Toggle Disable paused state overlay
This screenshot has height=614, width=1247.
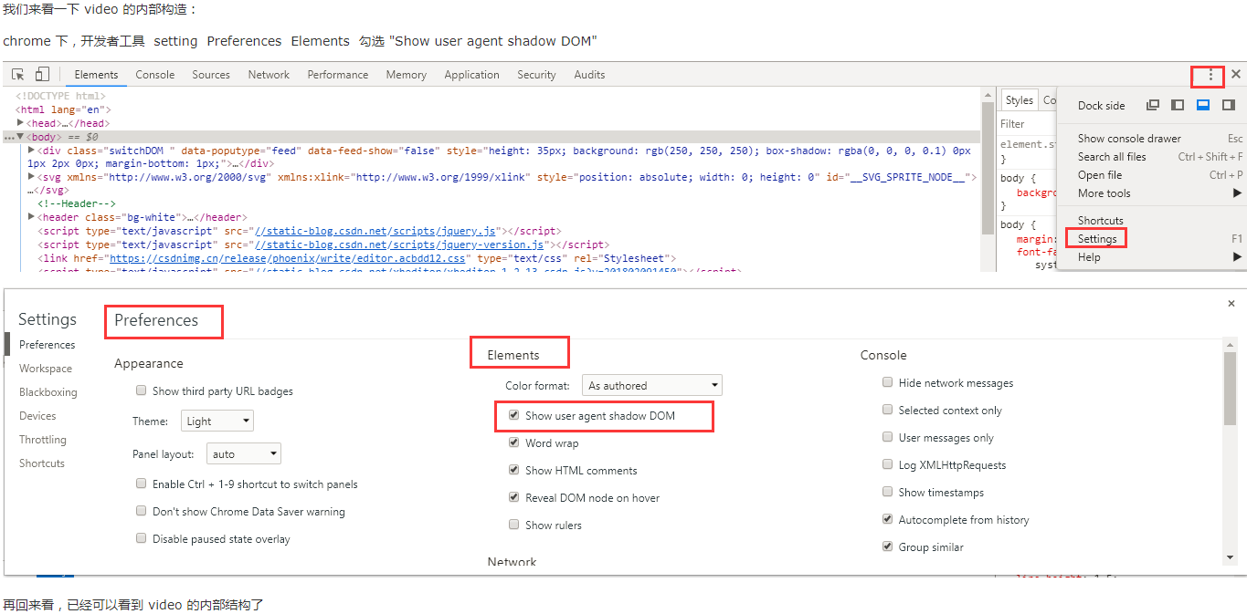(x=142, y=538)
